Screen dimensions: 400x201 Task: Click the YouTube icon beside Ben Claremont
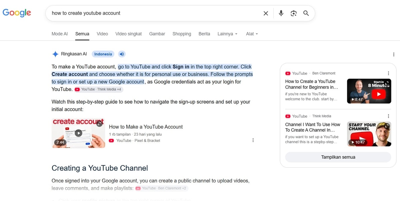288,73
